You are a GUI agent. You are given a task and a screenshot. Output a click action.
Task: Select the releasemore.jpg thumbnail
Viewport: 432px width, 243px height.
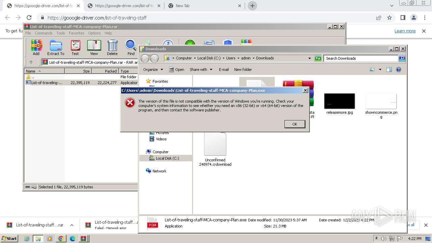pyautogui.click(x=340, y=101)
